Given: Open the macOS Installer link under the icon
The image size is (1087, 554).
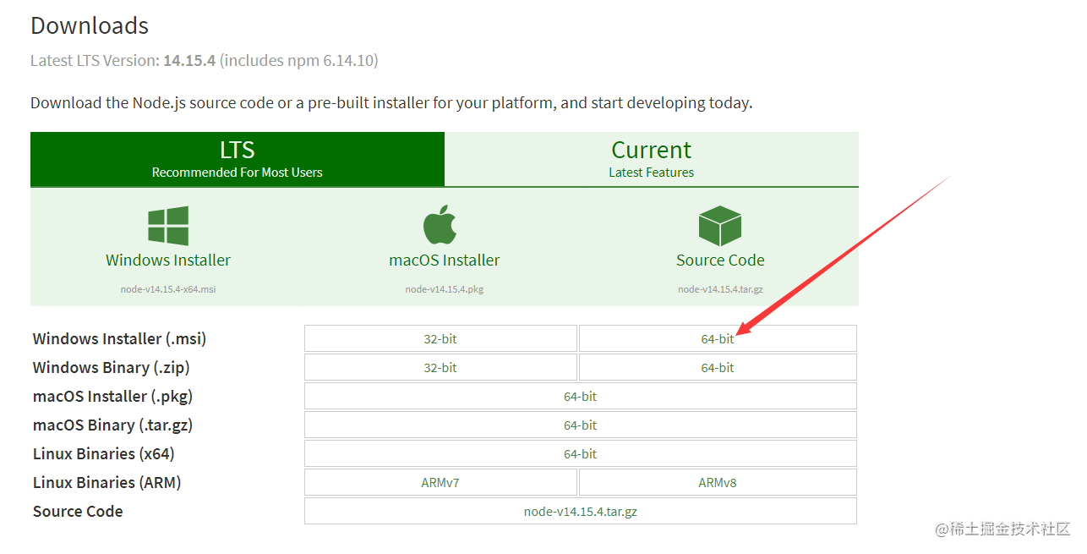Looking at the screenshot, I should [445, 261].
